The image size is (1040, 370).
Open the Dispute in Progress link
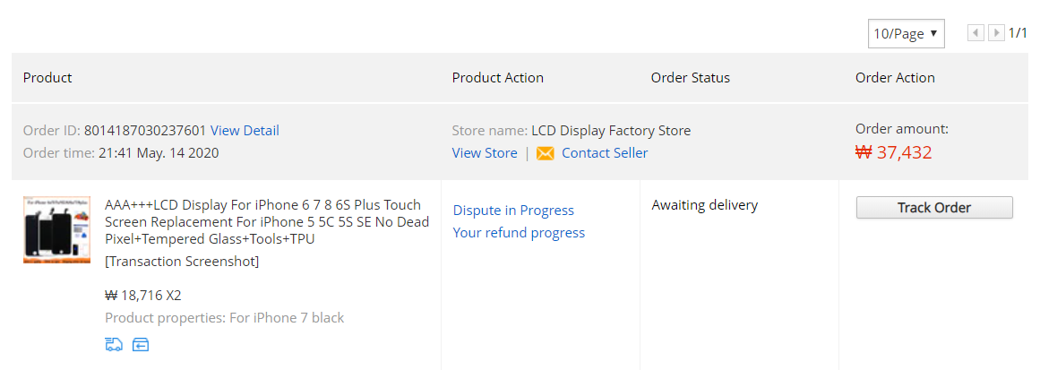(513, 211)
